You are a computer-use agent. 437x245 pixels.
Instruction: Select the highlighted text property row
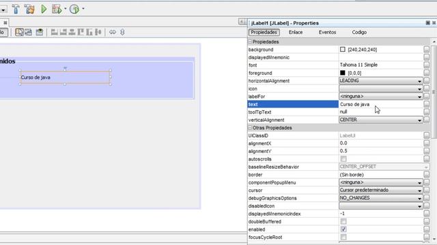(x=293, y=104)
